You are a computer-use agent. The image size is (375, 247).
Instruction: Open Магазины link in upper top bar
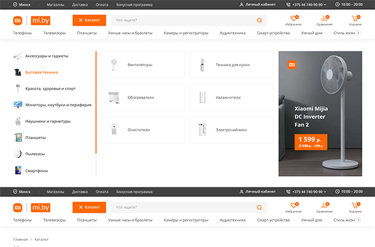pyautogui.click(x=55, y=5)
